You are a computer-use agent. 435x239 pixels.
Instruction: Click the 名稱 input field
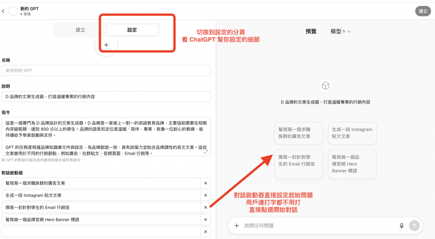[x=106, y=70]
